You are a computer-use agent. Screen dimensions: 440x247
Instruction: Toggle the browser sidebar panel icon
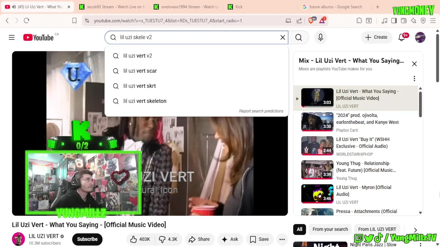click(394, 21)
